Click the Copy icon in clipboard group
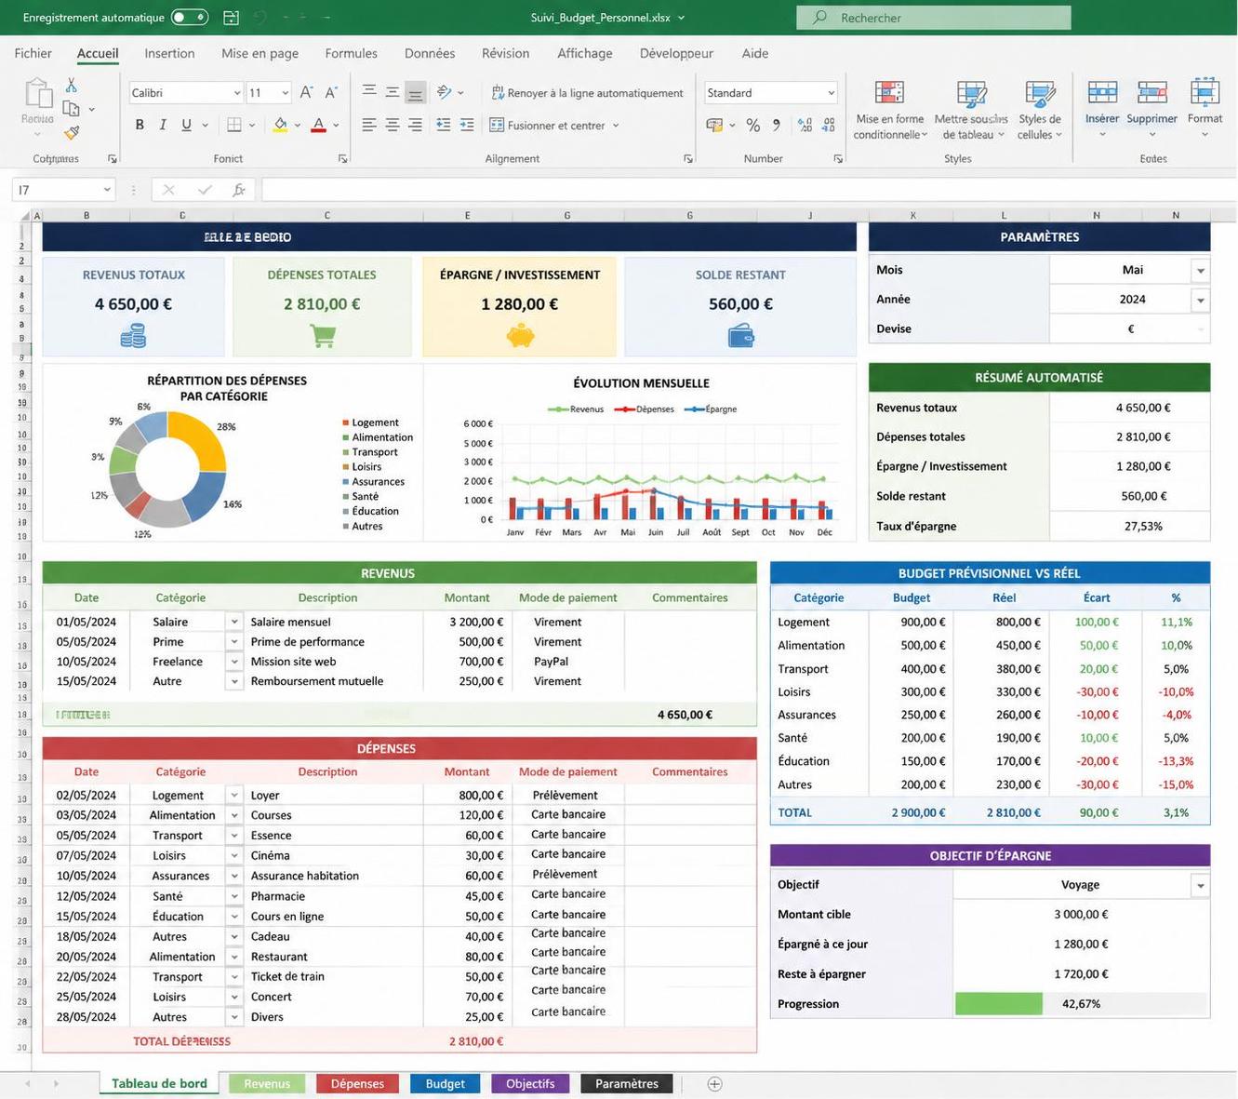 pos(71,109)
